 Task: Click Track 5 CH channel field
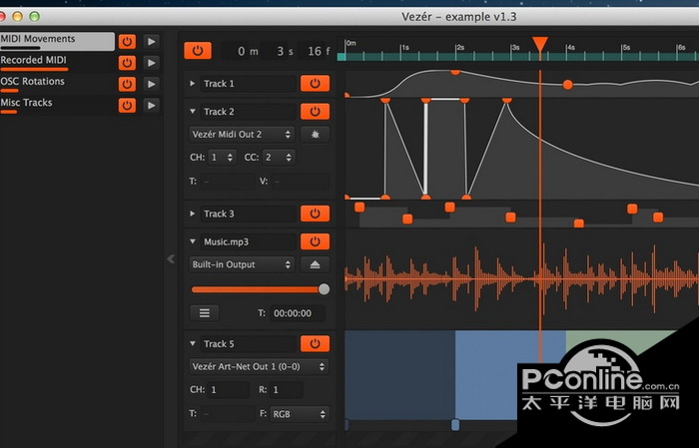point(229,390)
